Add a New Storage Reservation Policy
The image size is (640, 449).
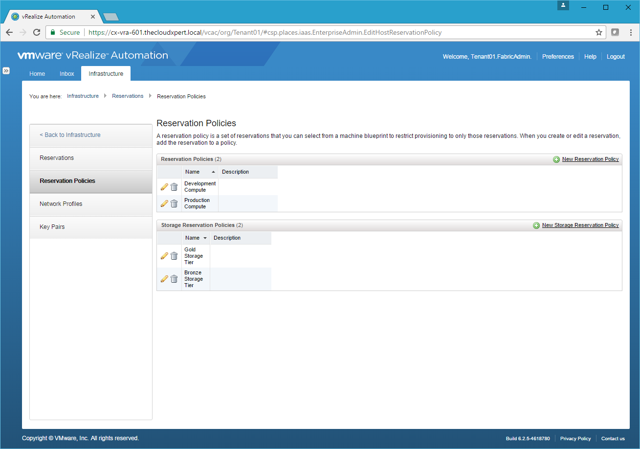pyautogui.click(x=580, y=225)
